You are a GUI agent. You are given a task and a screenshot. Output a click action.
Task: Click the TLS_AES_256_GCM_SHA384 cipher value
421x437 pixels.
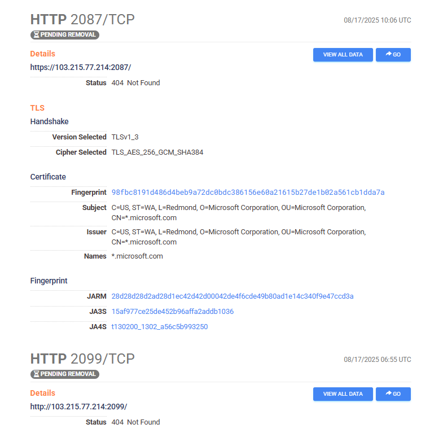point(157,152)
